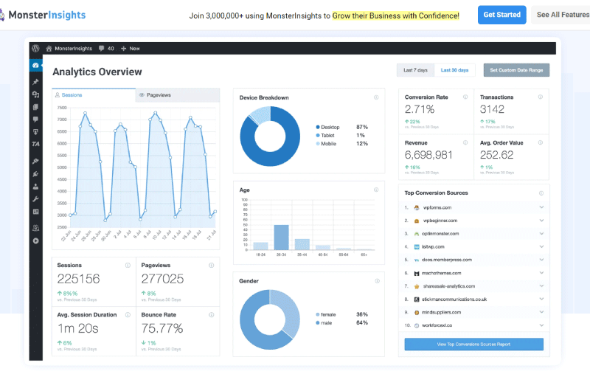Toggle the Mobile legend color dot
This screenshot has height=391, width=590.
(x=318, y=144)
